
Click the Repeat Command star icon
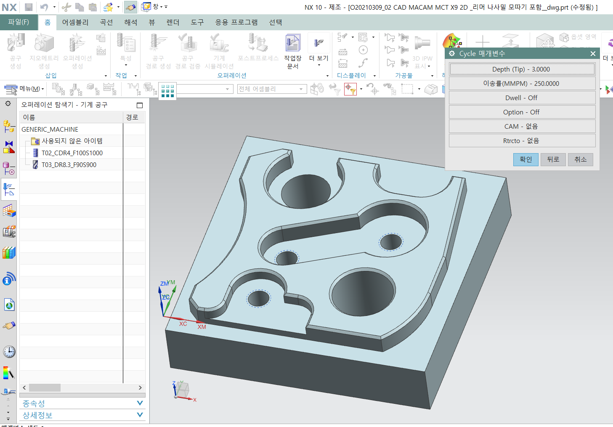tap(108, 7)
